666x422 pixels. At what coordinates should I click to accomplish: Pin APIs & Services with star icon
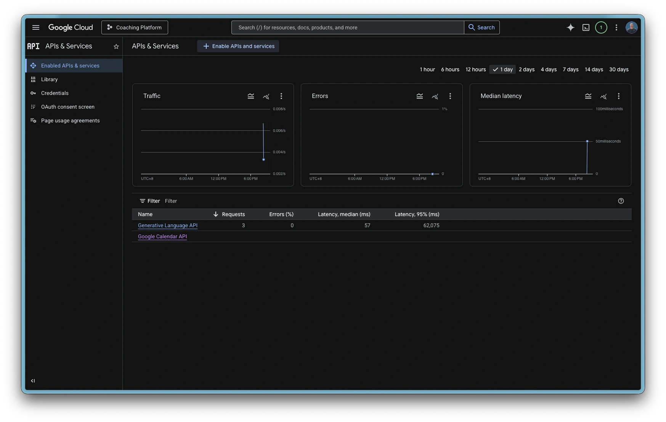click(116, 47)
